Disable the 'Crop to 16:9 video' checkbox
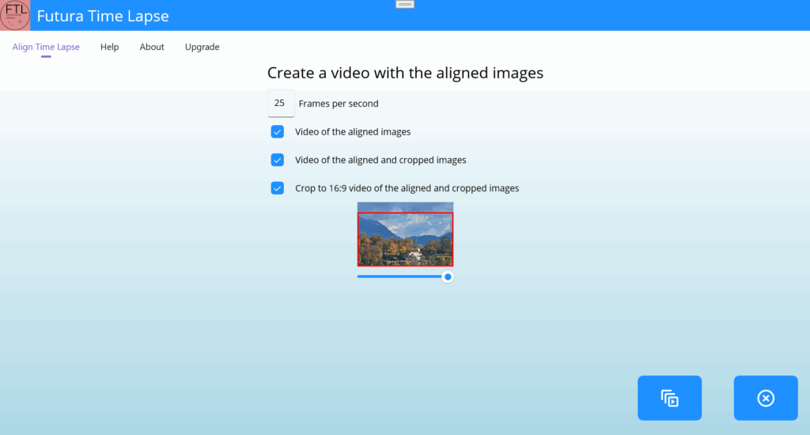 point(278,188)
